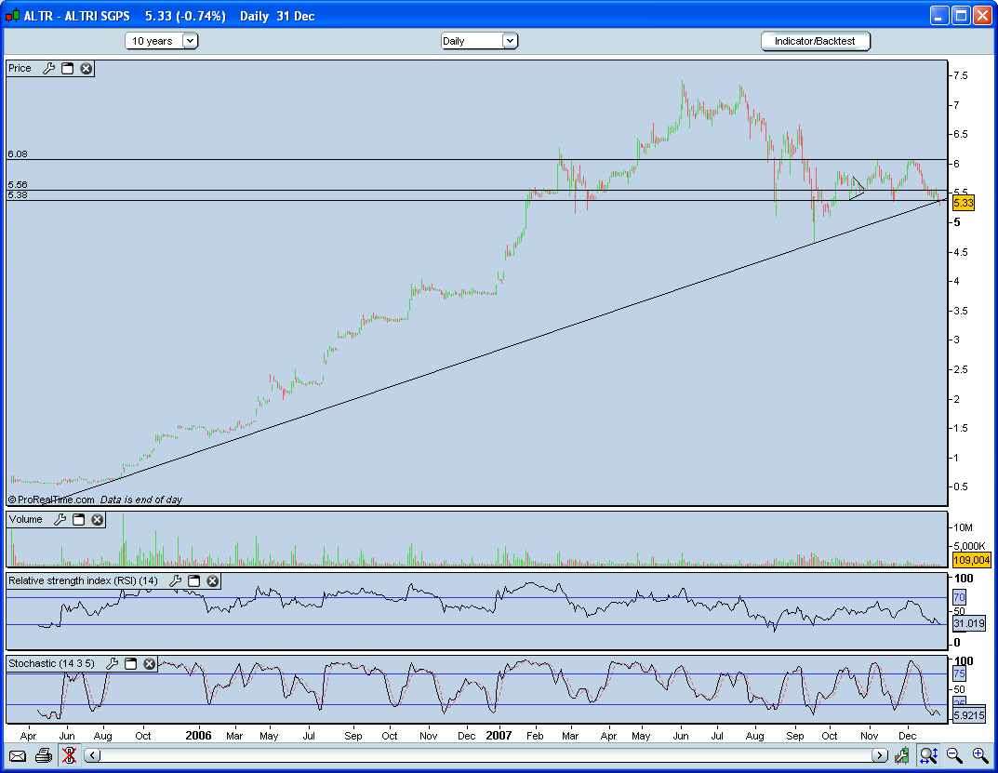The height and width of the screenshot is (773, 998).
Task: Open the Daily timeframe dropdown arrow
Action: (509, 41)
